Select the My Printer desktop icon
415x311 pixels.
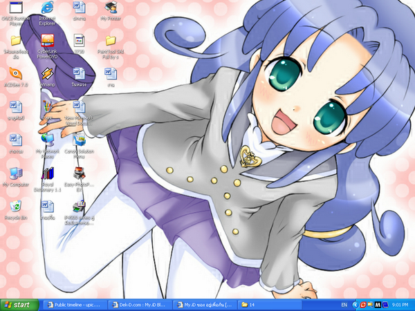[x=111, y=8]
